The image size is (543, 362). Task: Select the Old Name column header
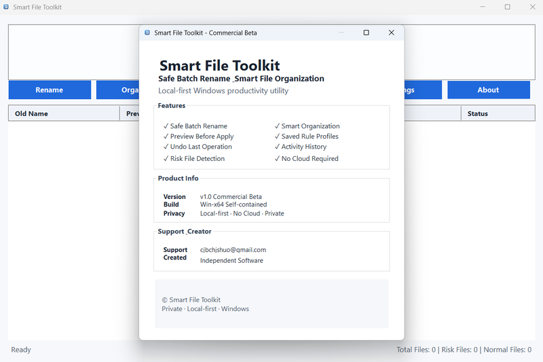(x=64, y=113)
